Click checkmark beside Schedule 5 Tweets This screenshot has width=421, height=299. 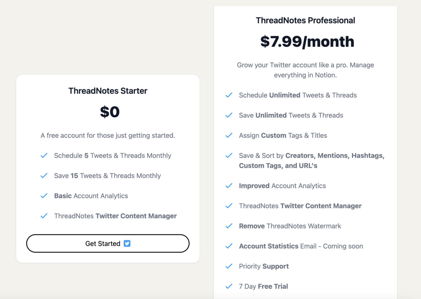coord(44,156)
